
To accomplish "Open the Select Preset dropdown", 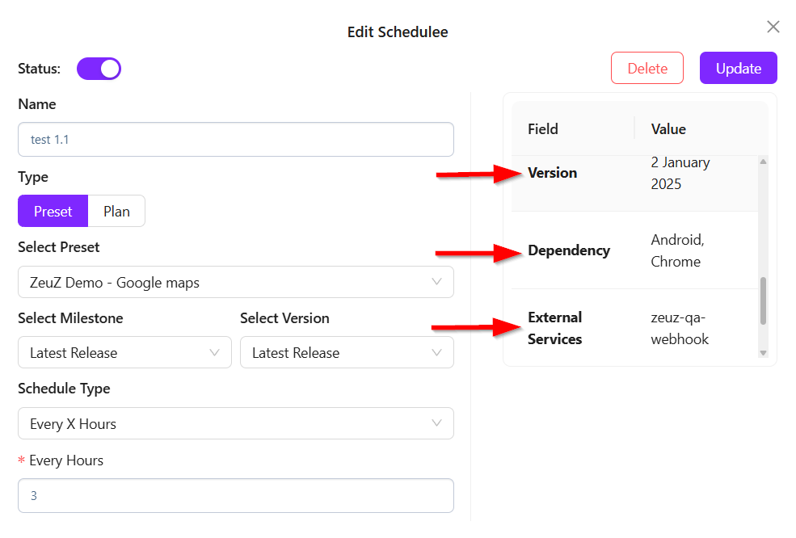I will pos(235,283).
